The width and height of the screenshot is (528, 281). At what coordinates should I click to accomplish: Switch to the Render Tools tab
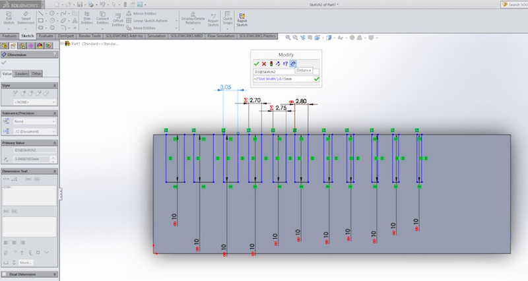90,36
